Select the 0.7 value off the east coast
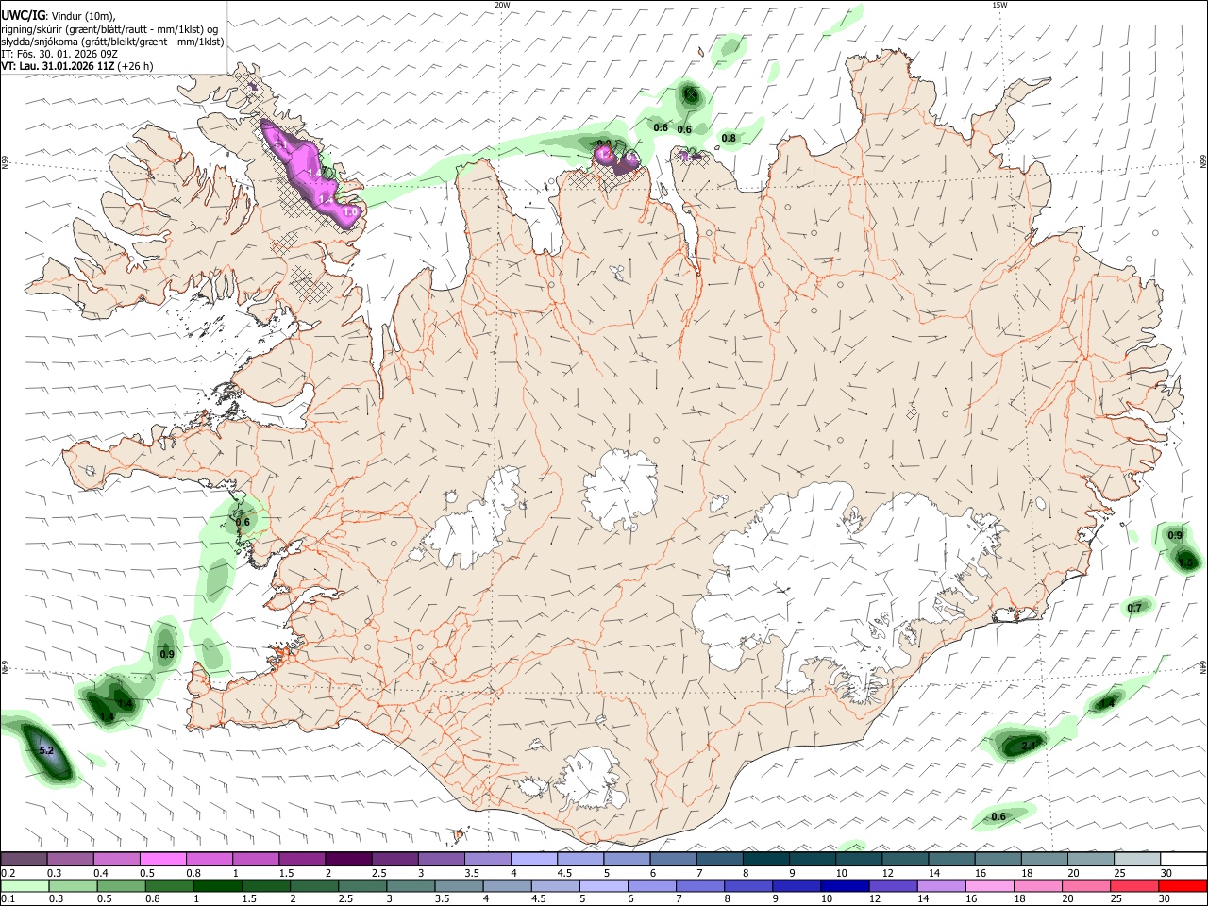Viewport: 1208px width, 906px height. [1134, 608]
